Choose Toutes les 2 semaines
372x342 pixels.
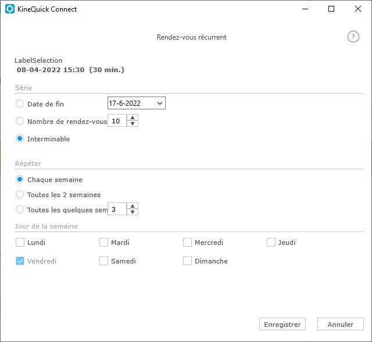20,194
